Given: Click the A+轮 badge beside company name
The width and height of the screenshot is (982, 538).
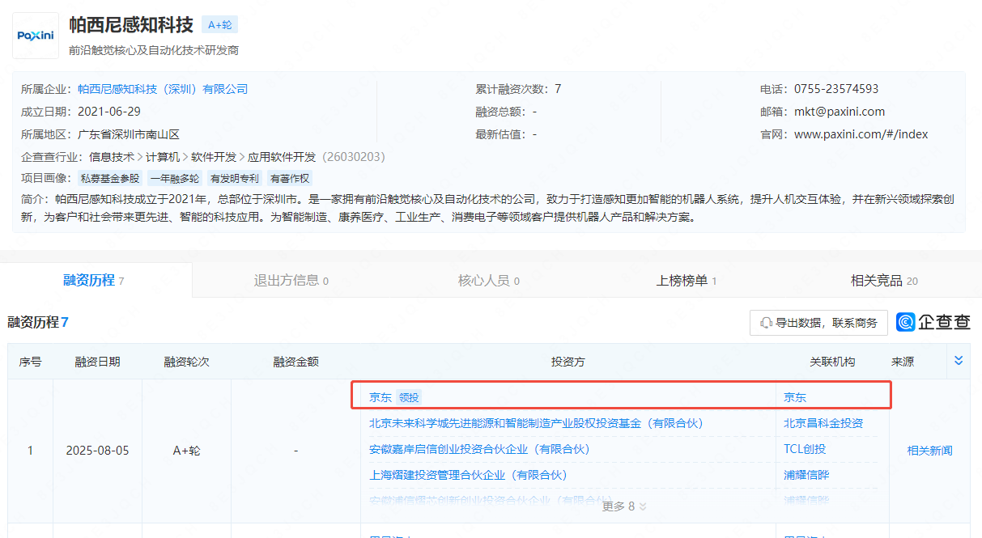Looking at the screenshot, I should 219,25.
